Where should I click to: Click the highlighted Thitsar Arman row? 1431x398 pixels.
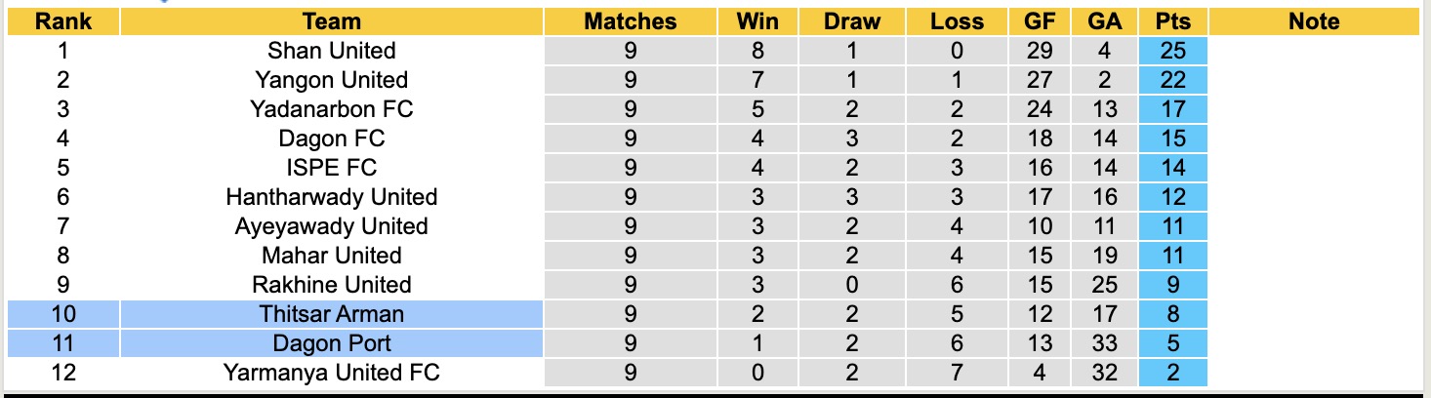[331, 314]
